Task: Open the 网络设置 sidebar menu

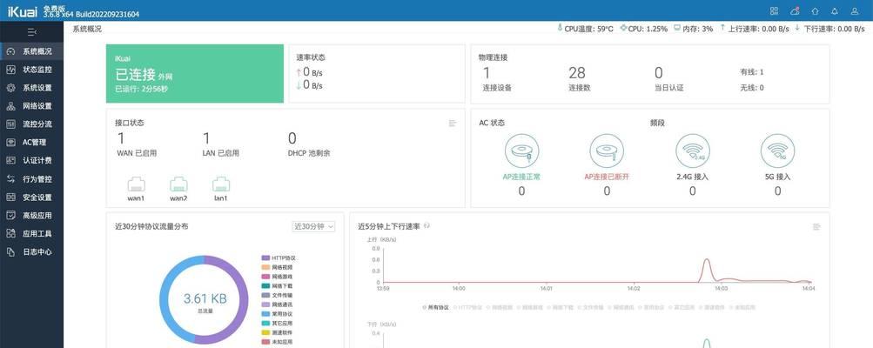Action: pyautogui.click(x=31, y=106)
